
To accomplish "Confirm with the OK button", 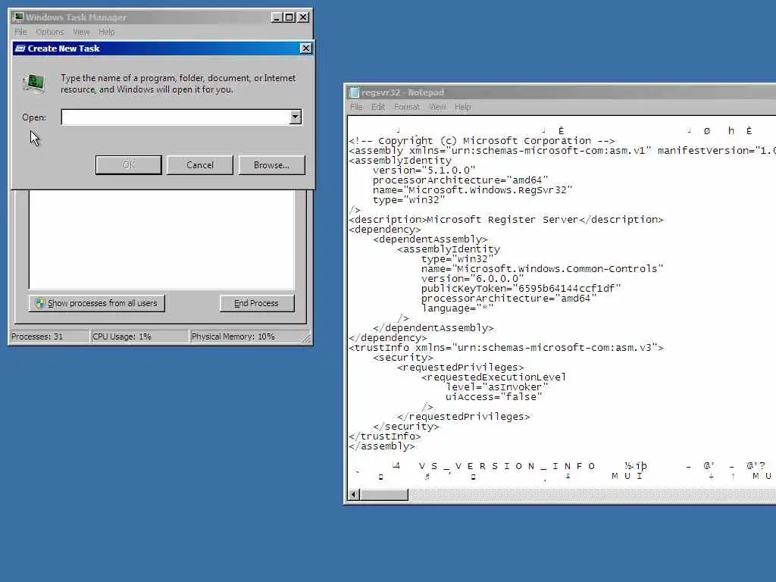I will [x=128, y=164].
